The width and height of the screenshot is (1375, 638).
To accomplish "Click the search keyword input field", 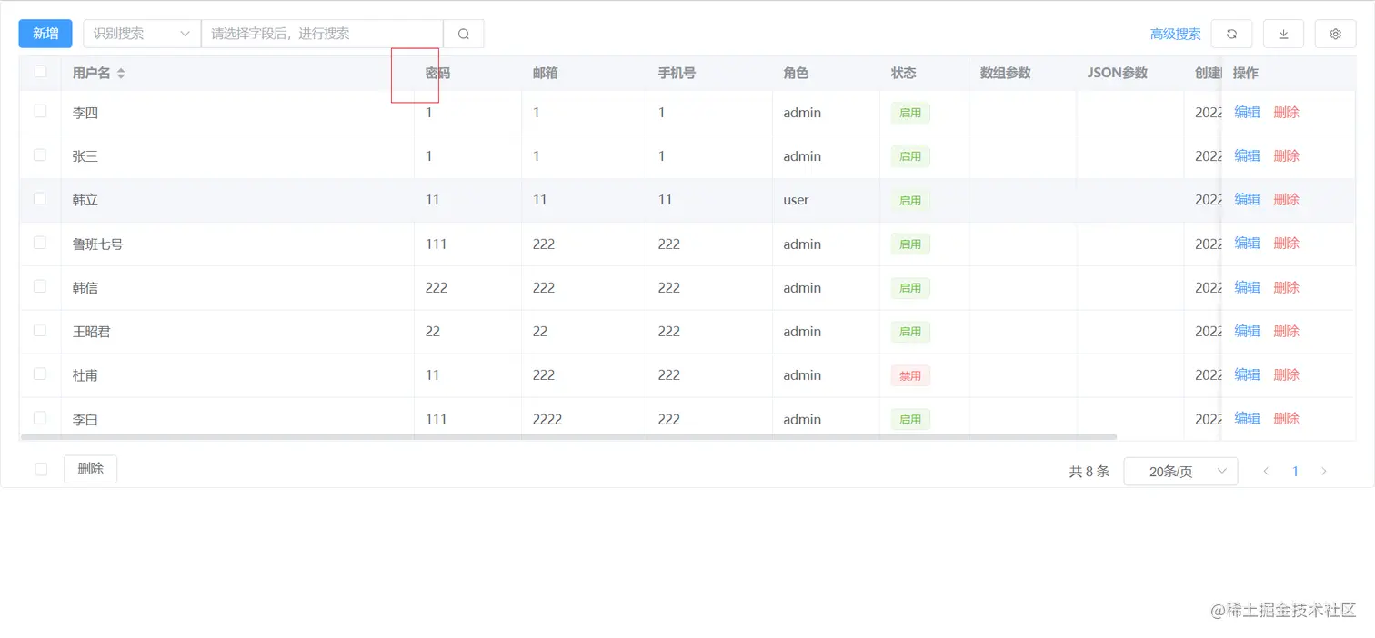I will point(322,34).
